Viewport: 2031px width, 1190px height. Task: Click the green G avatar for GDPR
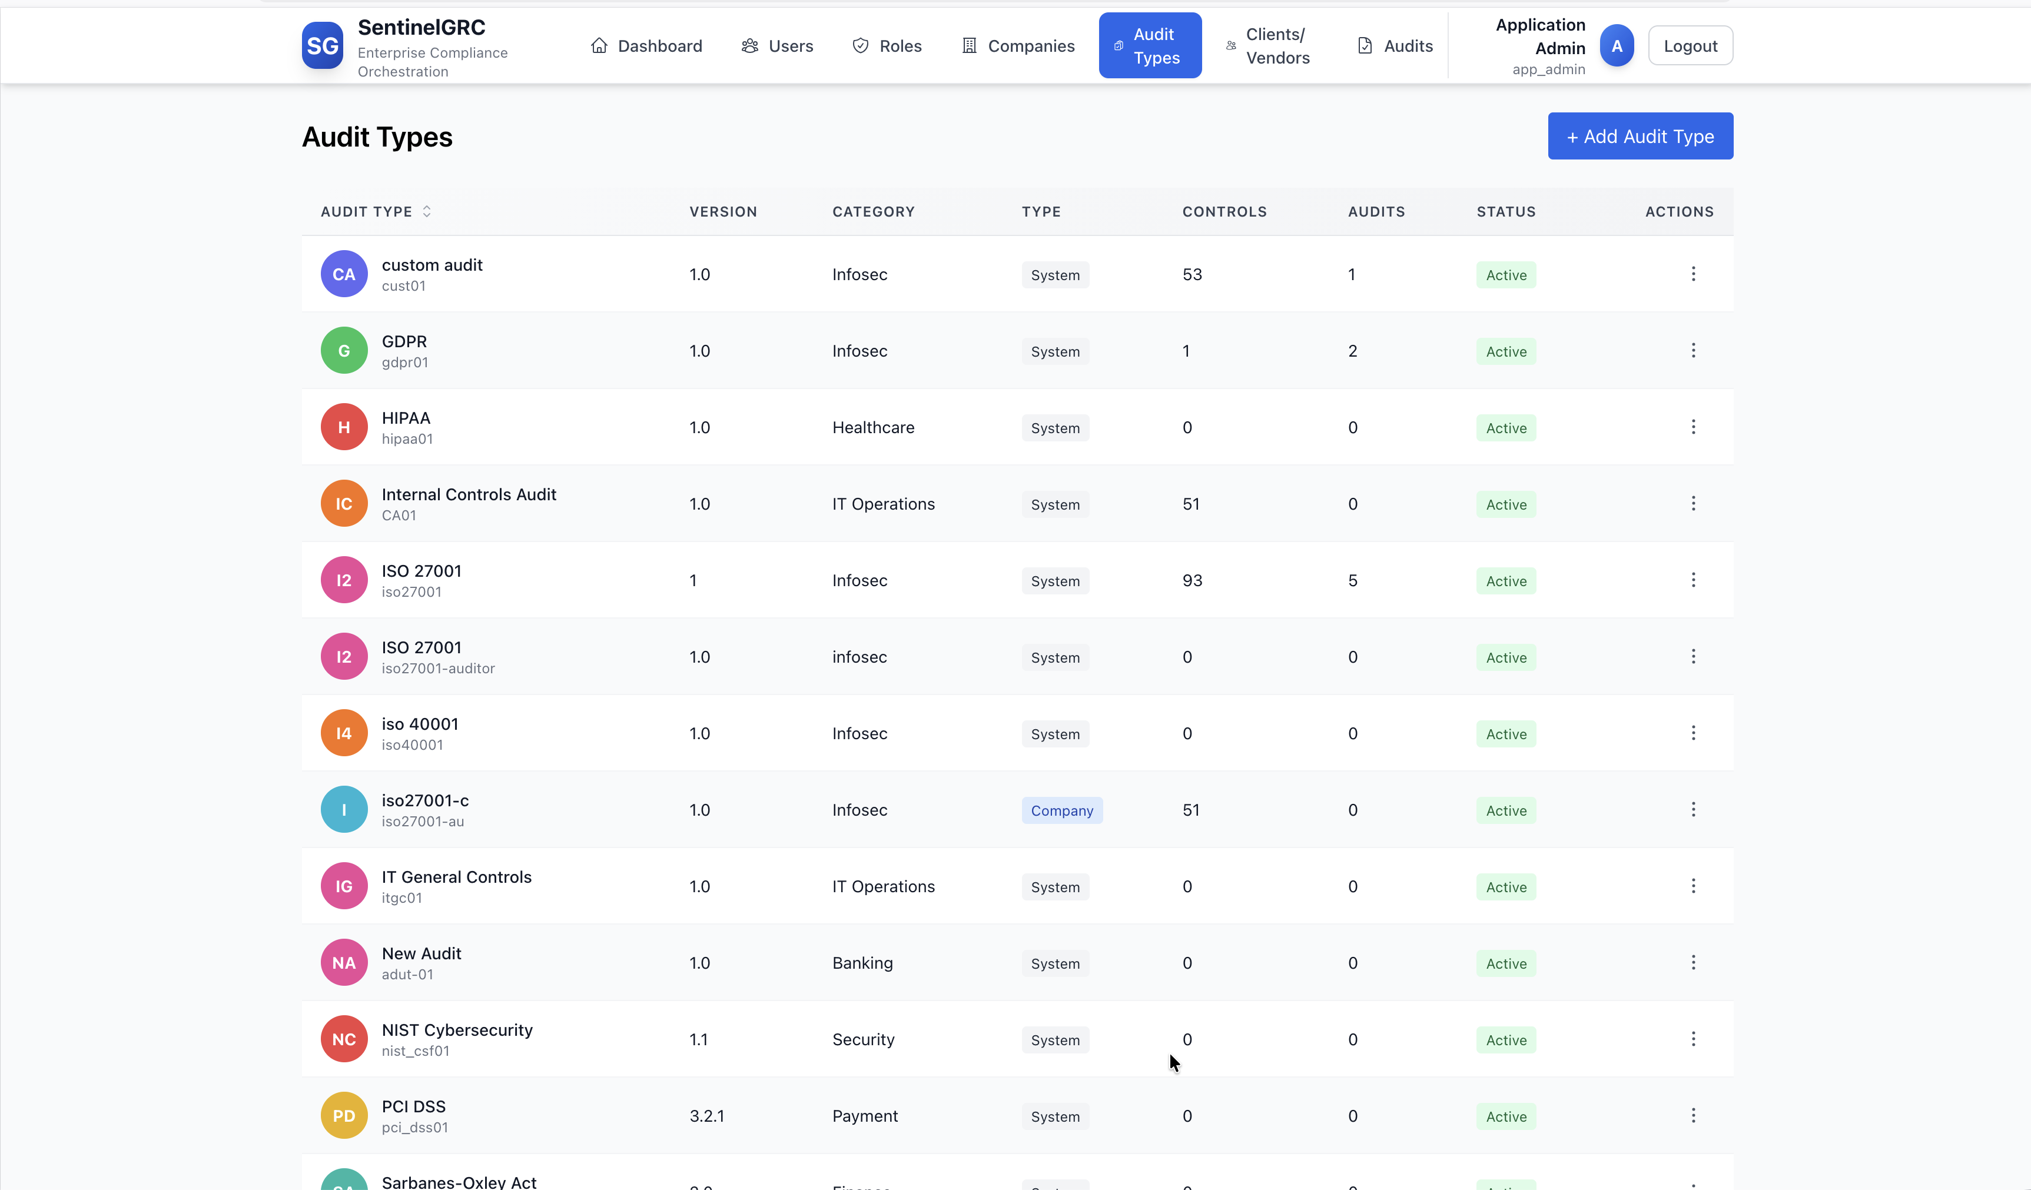[344, 351]
